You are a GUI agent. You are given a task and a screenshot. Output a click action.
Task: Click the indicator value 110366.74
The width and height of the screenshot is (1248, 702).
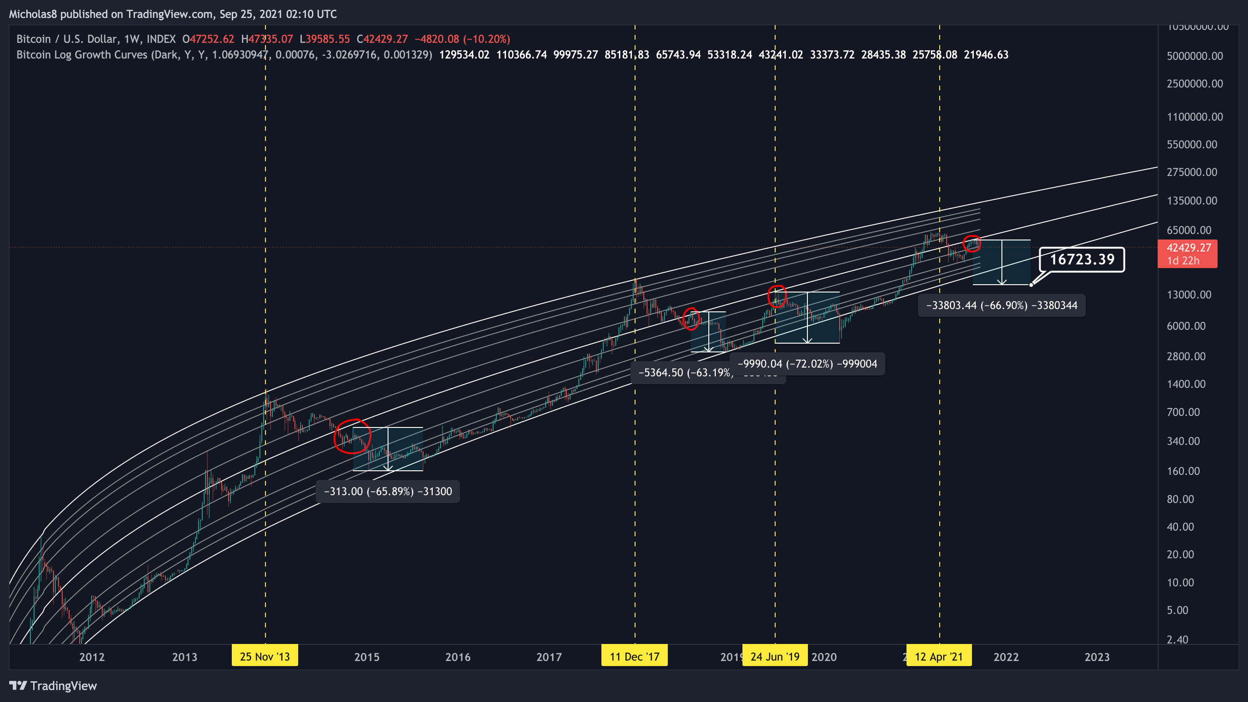(521, 55)
